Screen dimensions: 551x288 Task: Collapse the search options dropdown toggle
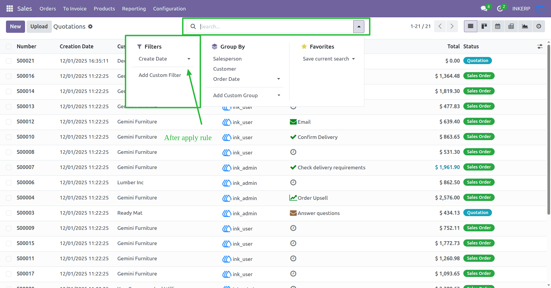359,27
